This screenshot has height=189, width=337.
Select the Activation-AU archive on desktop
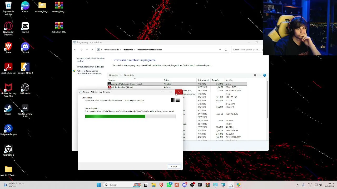pos(59,28)
